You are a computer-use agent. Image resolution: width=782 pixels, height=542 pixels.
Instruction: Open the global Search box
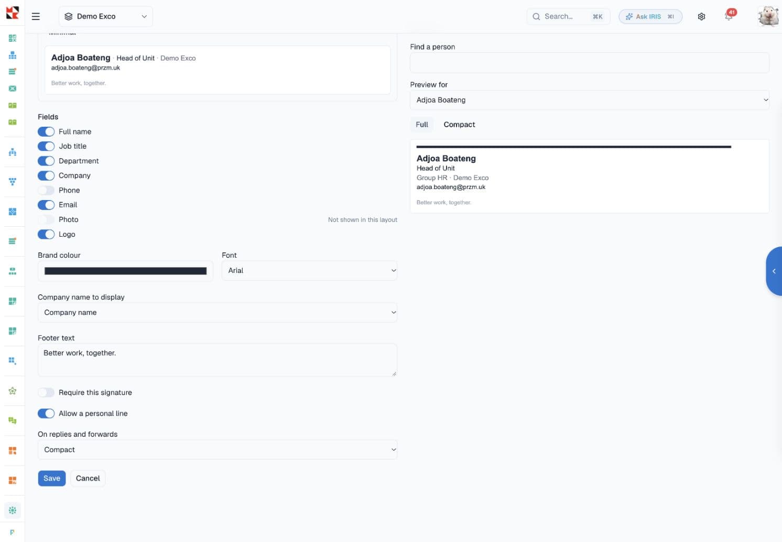(x=568, y=16)
